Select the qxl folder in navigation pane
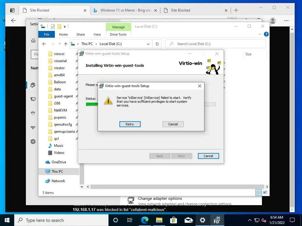Screen dimensions: 302x226 coord(56,139)
